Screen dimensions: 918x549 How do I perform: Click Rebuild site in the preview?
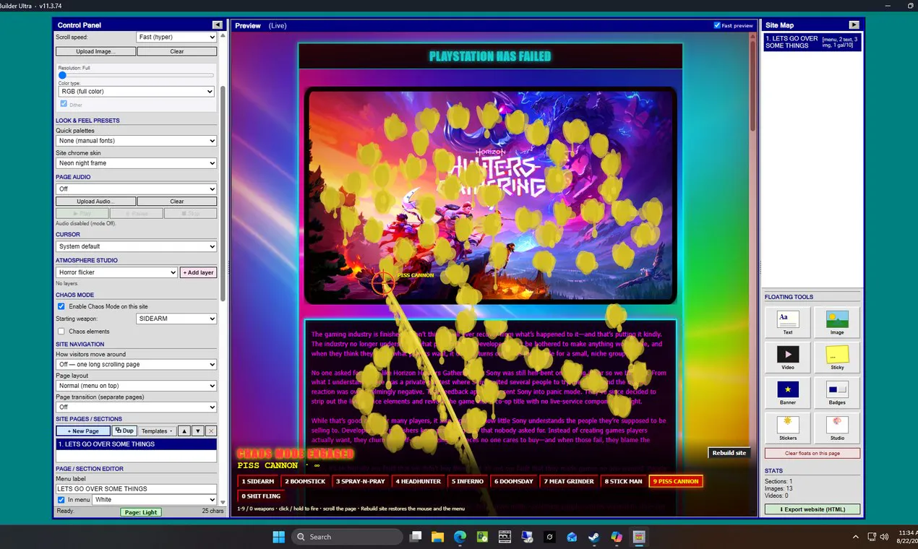coord(729,453)
